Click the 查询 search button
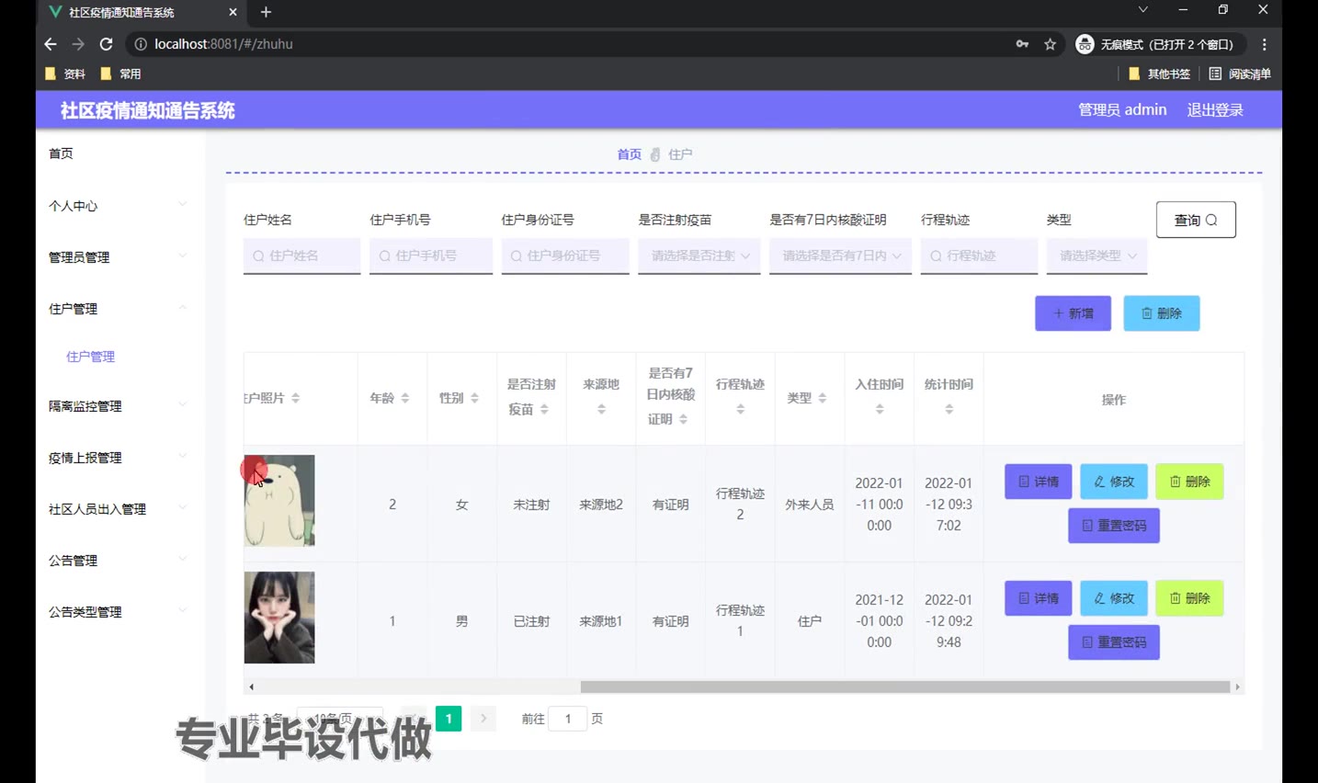This screenshot has height=783, width=1318. tap(1195, 220)
